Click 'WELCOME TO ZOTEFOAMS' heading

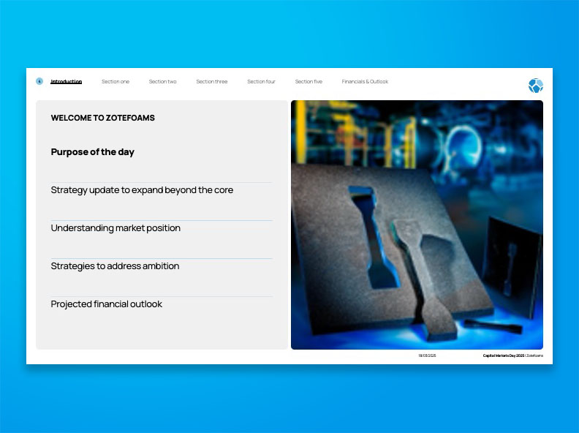102,118
